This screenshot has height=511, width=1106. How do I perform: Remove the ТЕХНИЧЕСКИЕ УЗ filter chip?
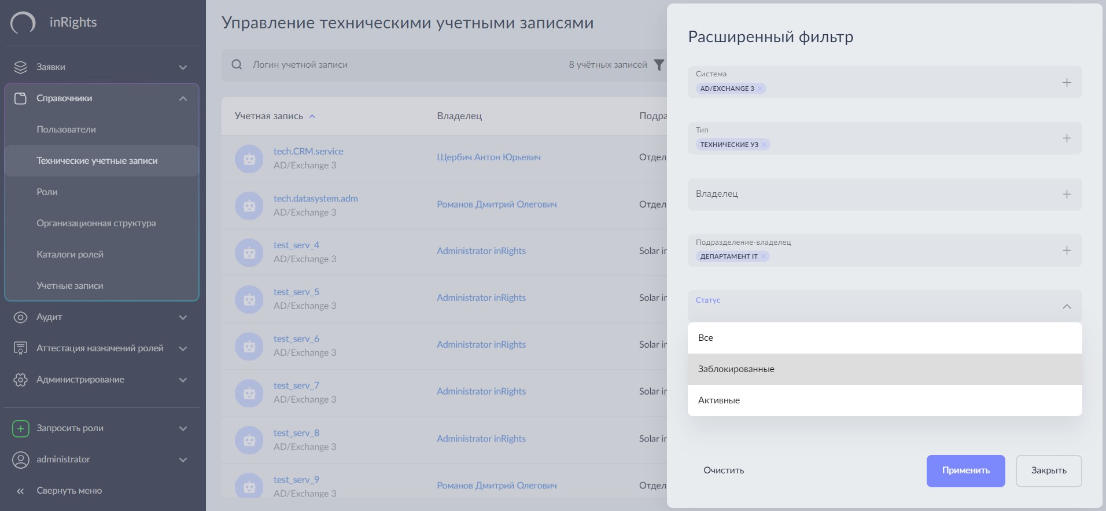tap(764, 145)
